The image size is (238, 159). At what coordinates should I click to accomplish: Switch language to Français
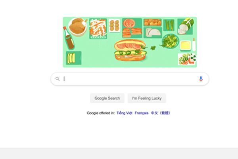142,113
